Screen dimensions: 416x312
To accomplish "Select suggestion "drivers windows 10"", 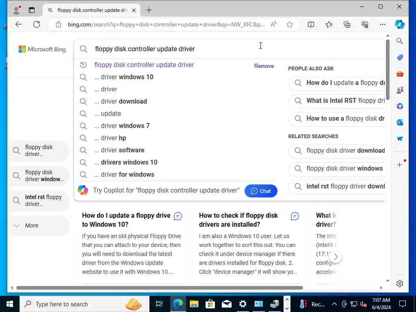I will [x=126, y=162].
